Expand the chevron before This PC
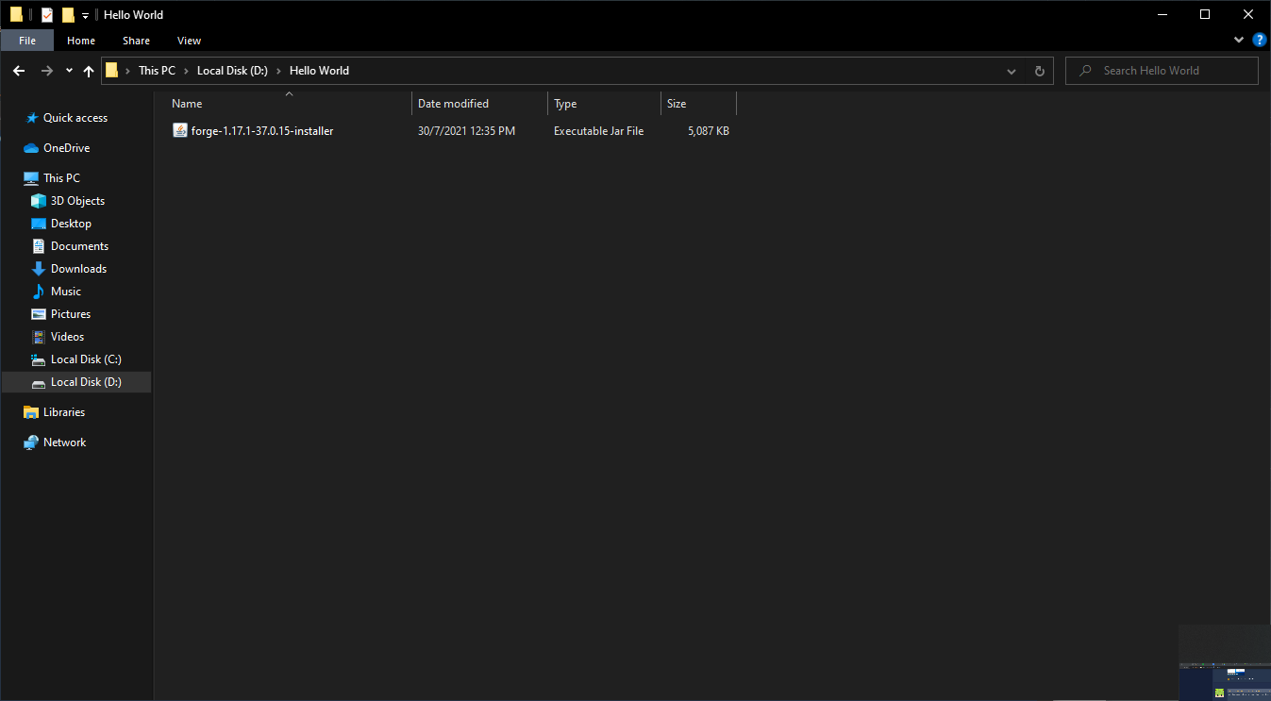The width and height of the screenshot is (1271, 701). pyautogui.click(x=127, y=71)
